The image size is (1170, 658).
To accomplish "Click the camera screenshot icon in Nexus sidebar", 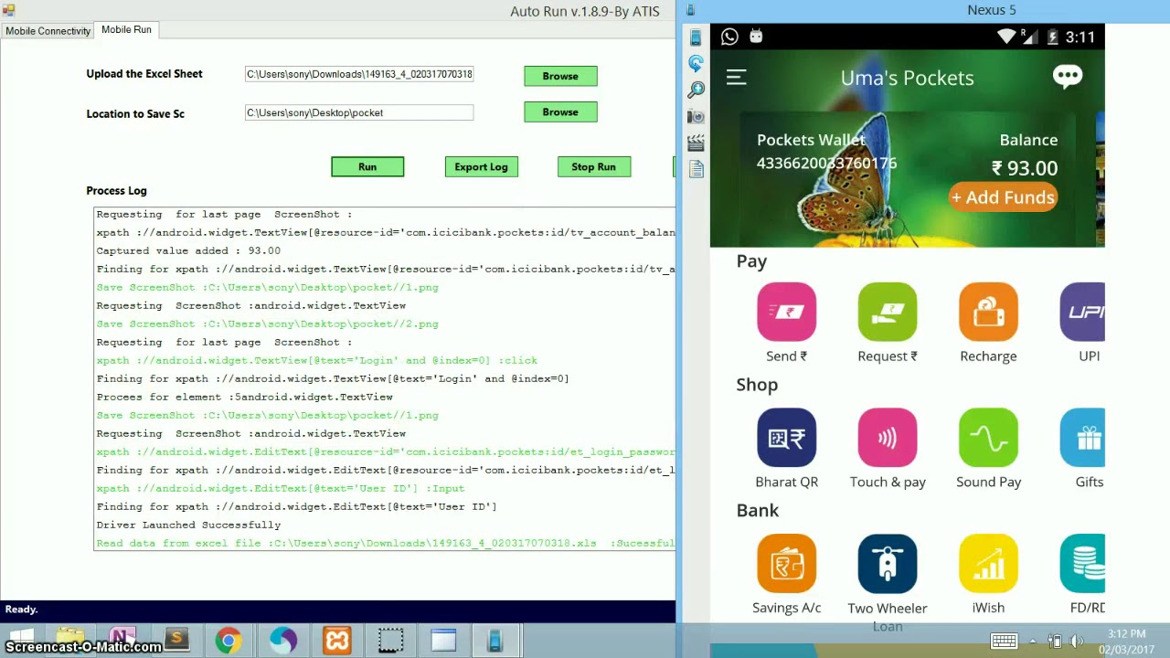I will (x=696, y=116).
